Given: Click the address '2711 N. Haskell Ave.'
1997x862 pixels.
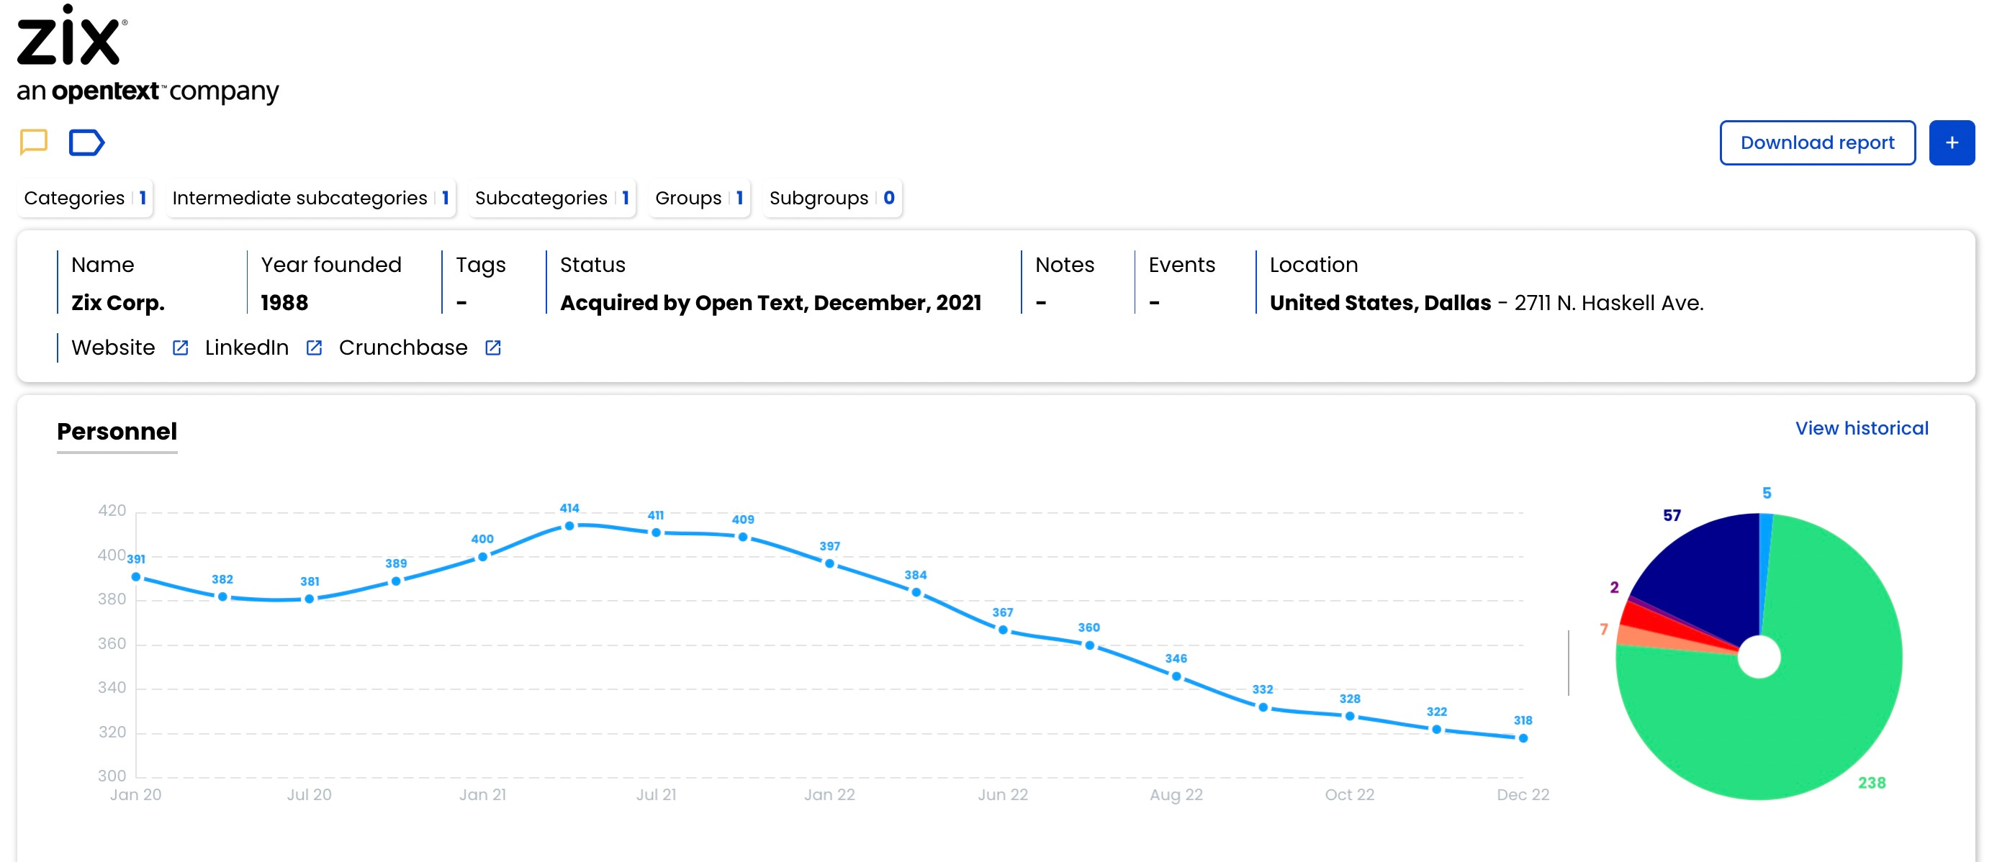Looking at the screenshot, I should tap(1608, 303).
